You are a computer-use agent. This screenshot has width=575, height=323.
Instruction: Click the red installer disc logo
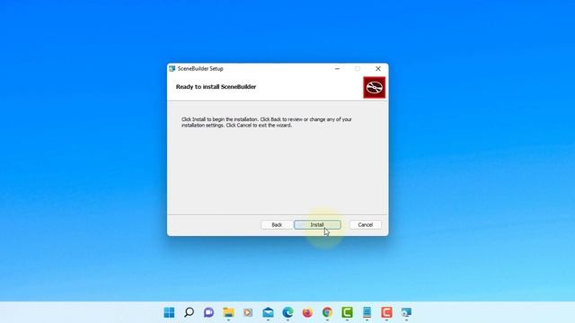point(374,87)
